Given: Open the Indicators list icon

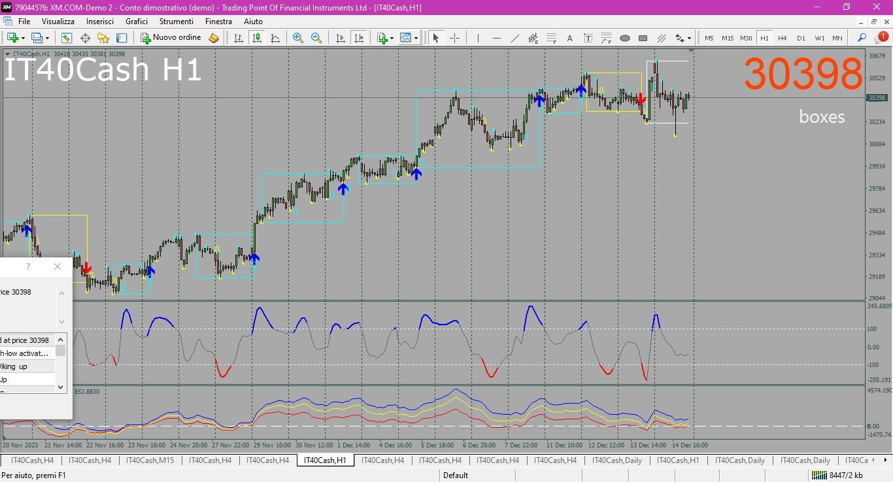Looking at the screenshot, I should (x=382, y=38).
